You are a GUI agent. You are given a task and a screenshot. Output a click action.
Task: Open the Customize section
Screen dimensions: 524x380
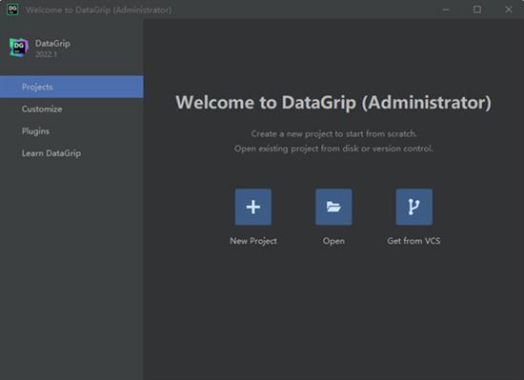(71, 109)
